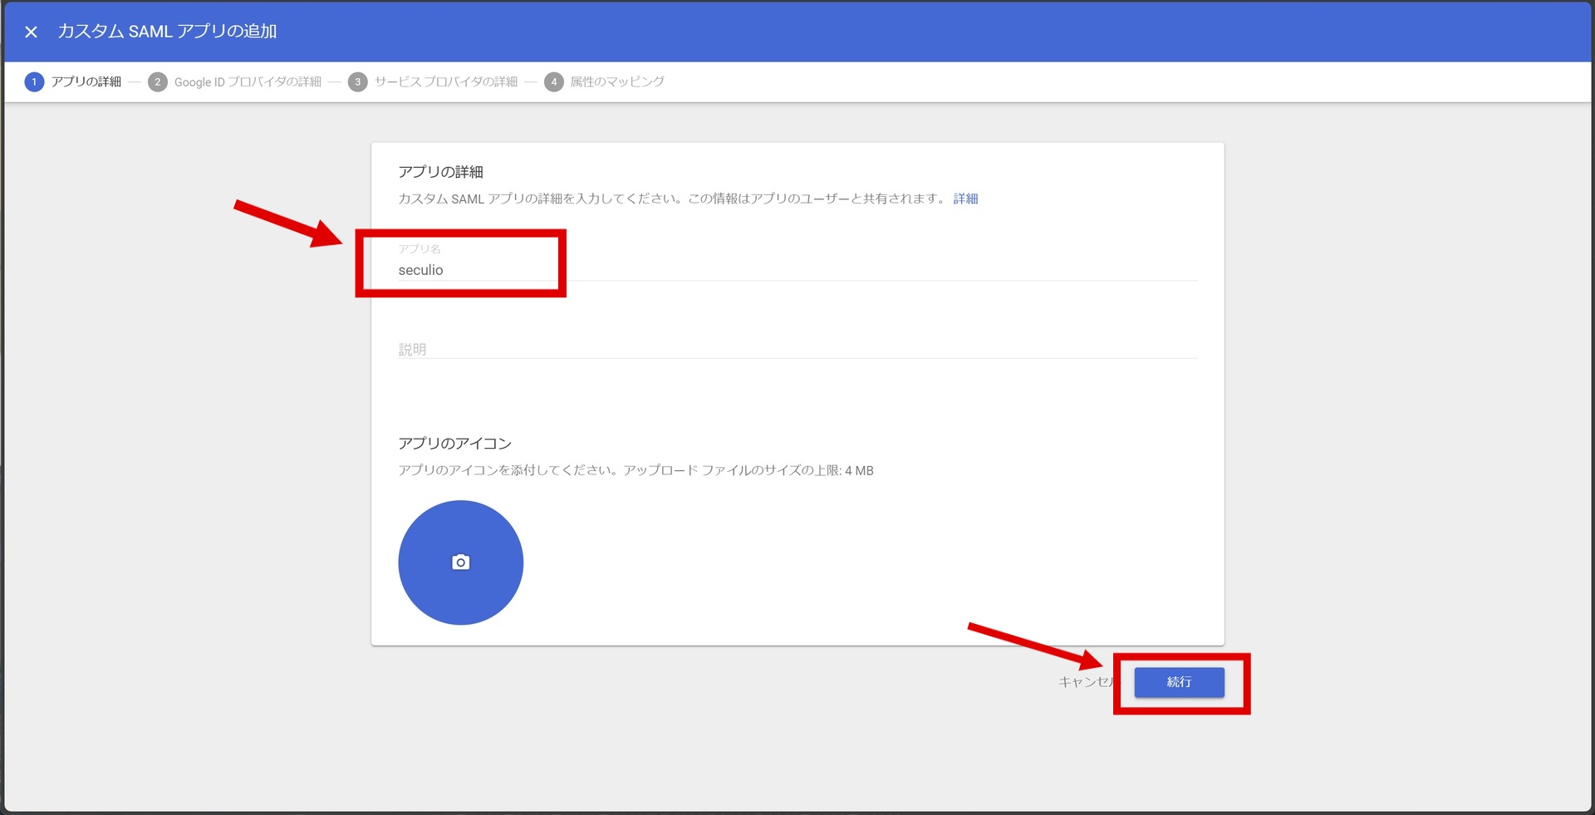Upload an app icon via the camera circle

click(461, 562)
